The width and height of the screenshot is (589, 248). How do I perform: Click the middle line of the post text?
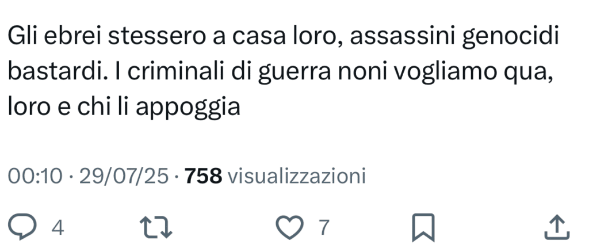tap(280, 73)
